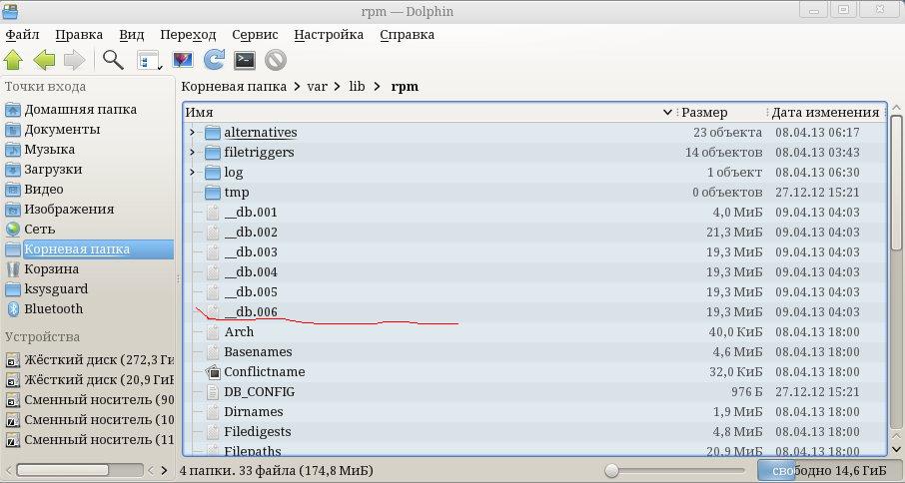Click Корневая папка in breadcrumb
Viewport: 905px width, 483px height.
[x=234, y=87]
